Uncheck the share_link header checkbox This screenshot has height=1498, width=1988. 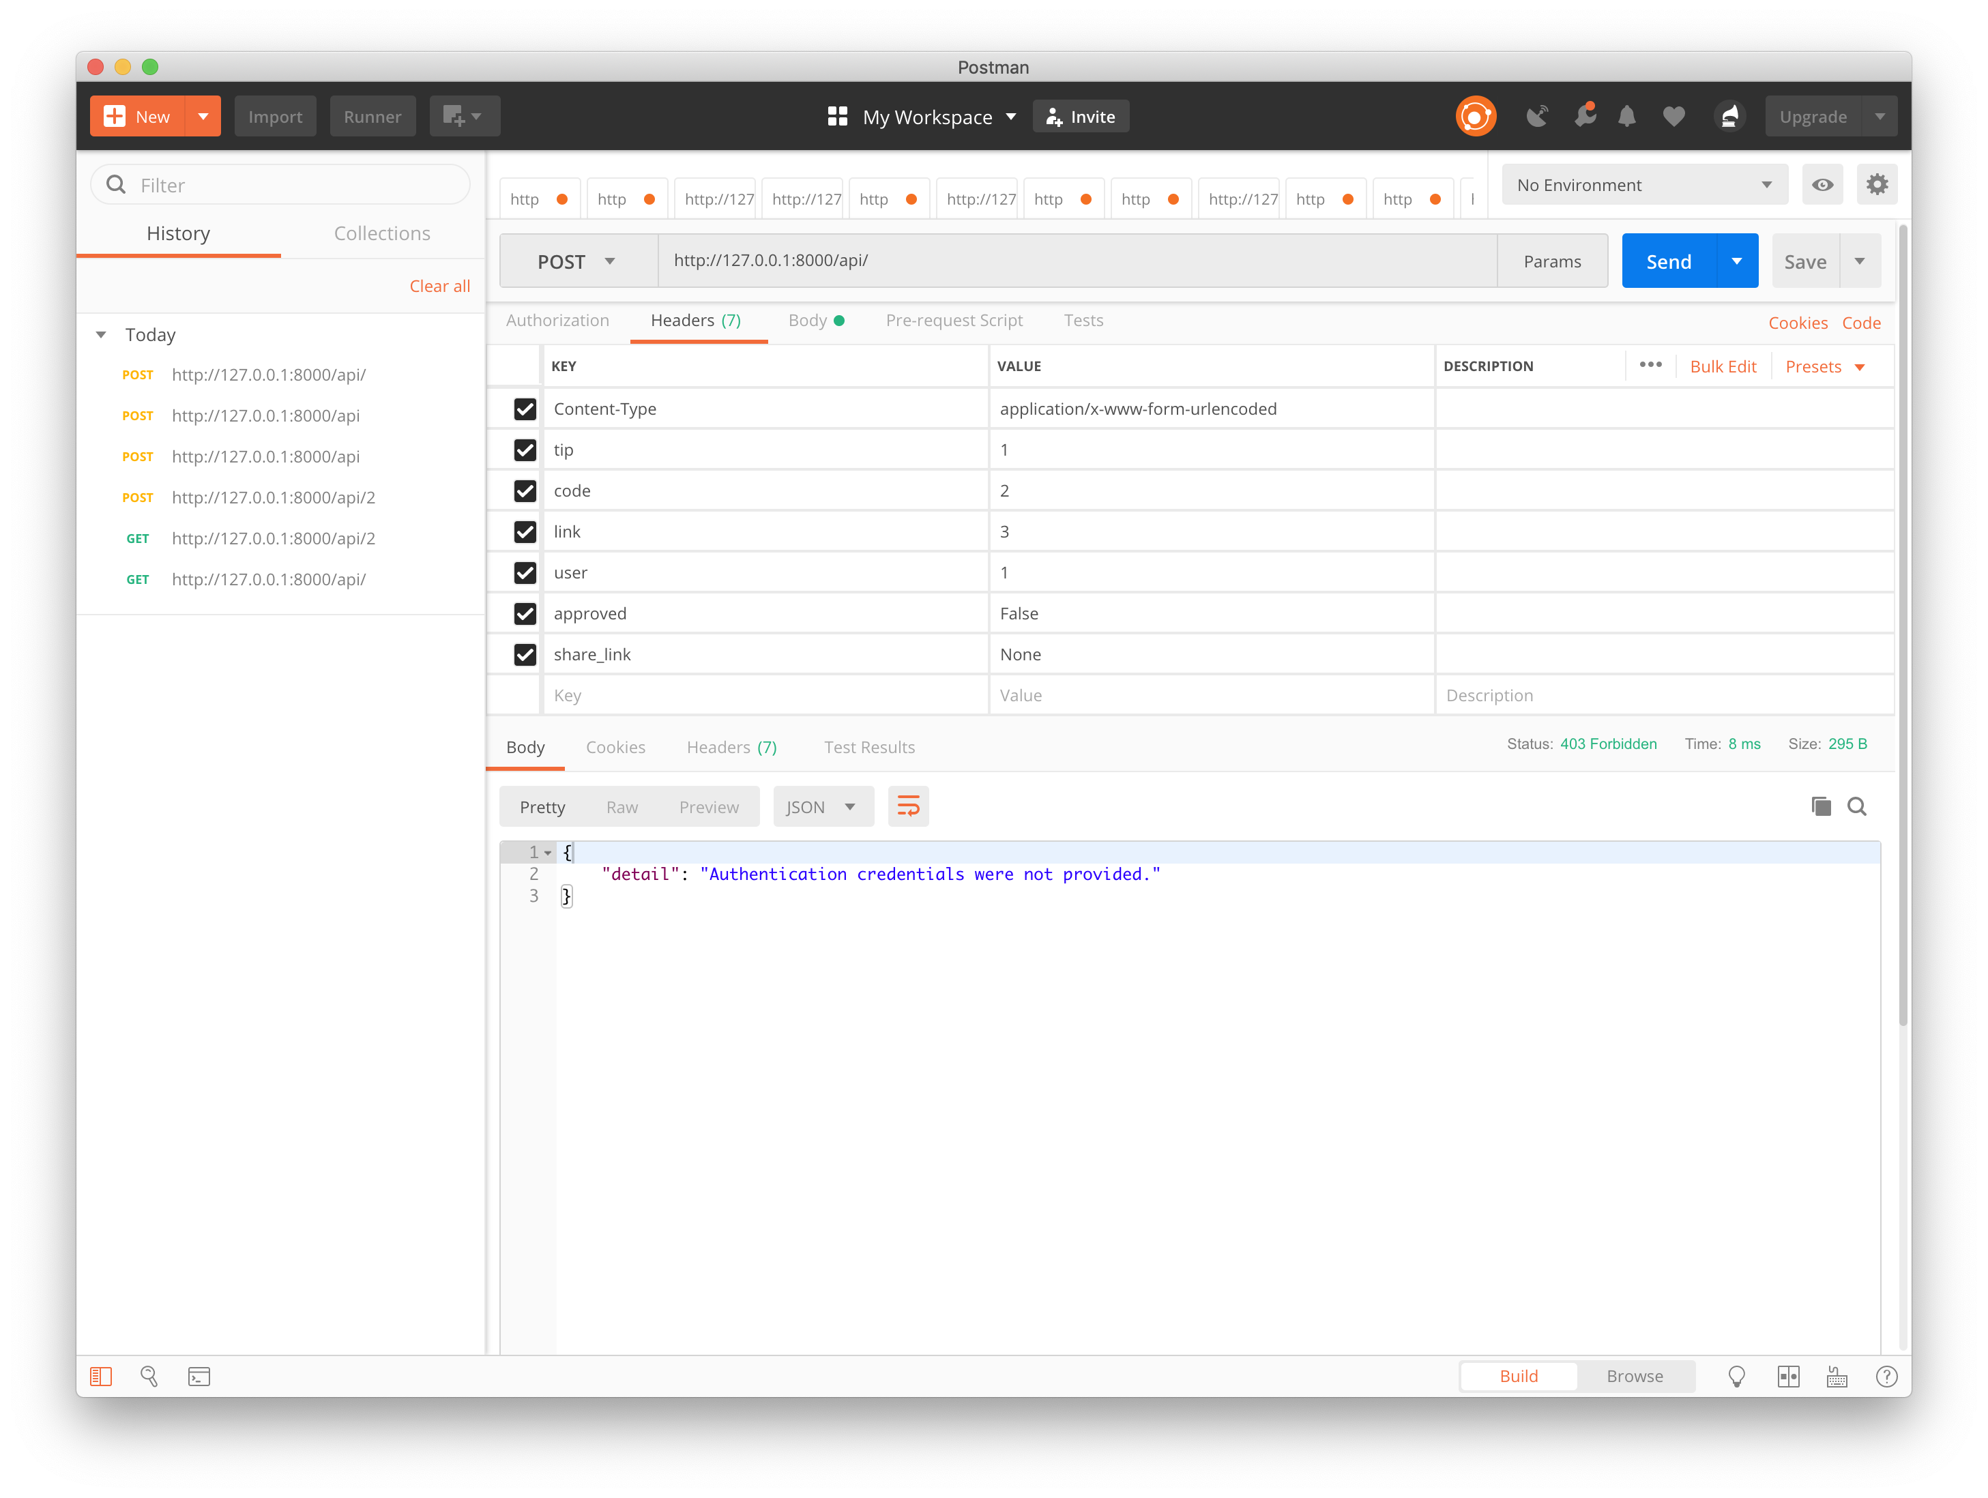pyautogui.click(x=525, y=655)
